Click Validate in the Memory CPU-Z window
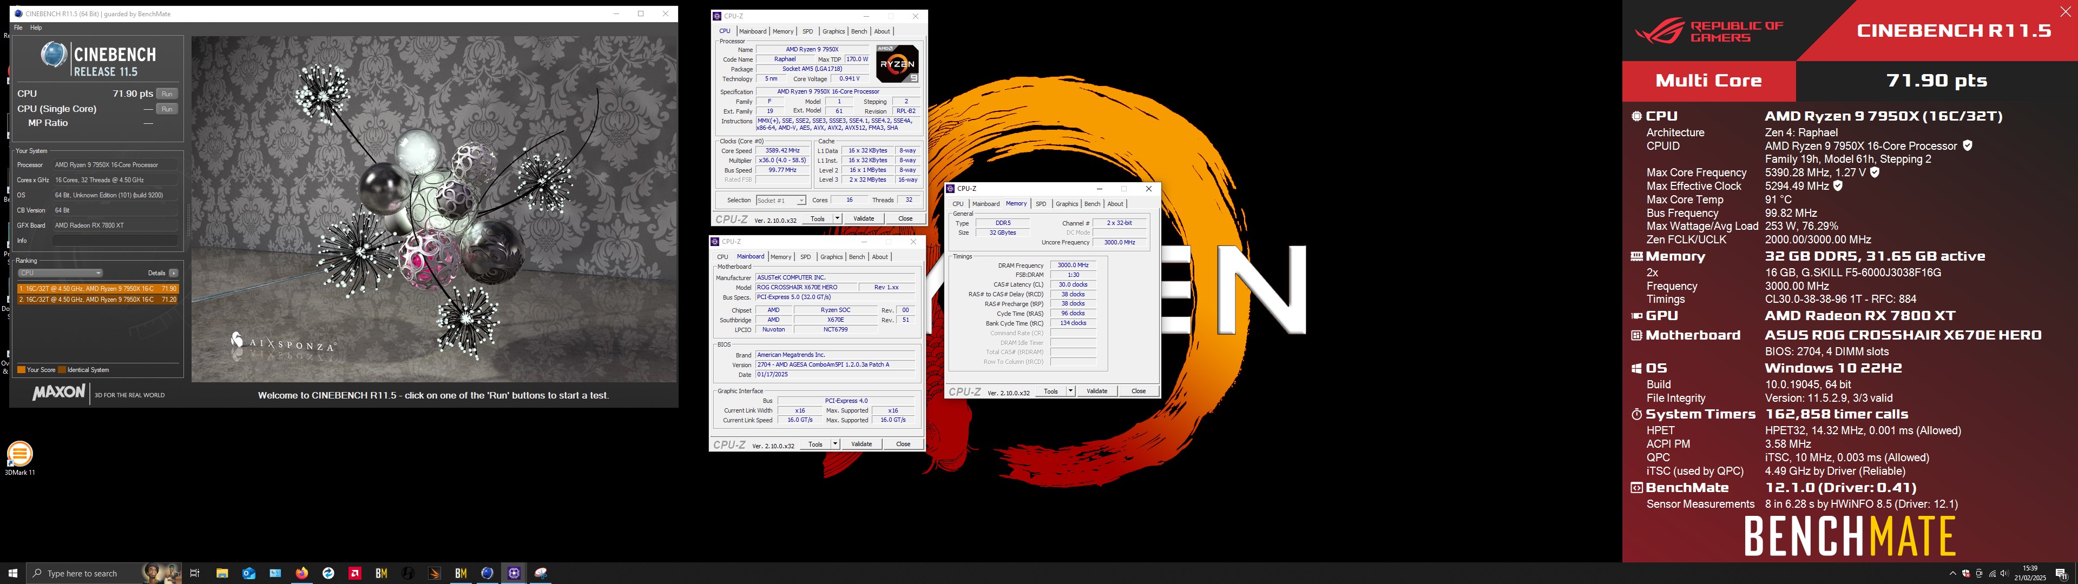 pyautogui.click(x=1097, y=391)
